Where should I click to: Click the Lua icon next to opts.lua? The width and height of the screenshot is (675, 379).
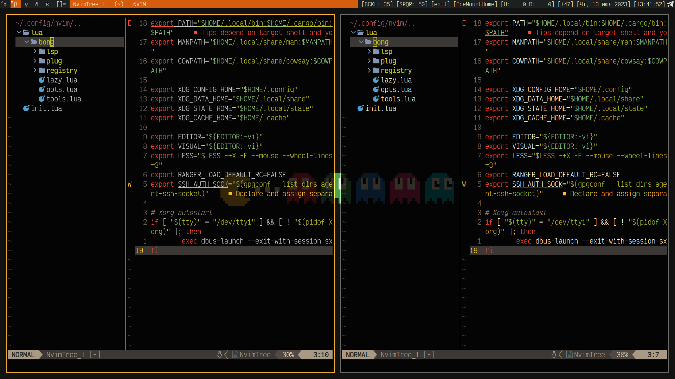[x=41, y=89]
